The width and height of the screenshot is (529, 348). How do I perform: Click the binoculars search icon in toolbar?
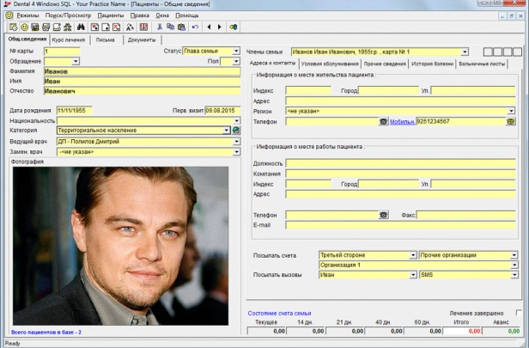80,27
